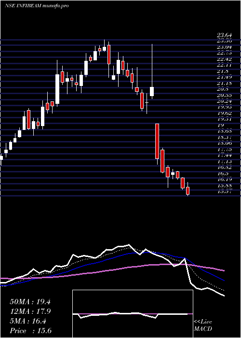Click the 19 price axis label

click(221, 126)
